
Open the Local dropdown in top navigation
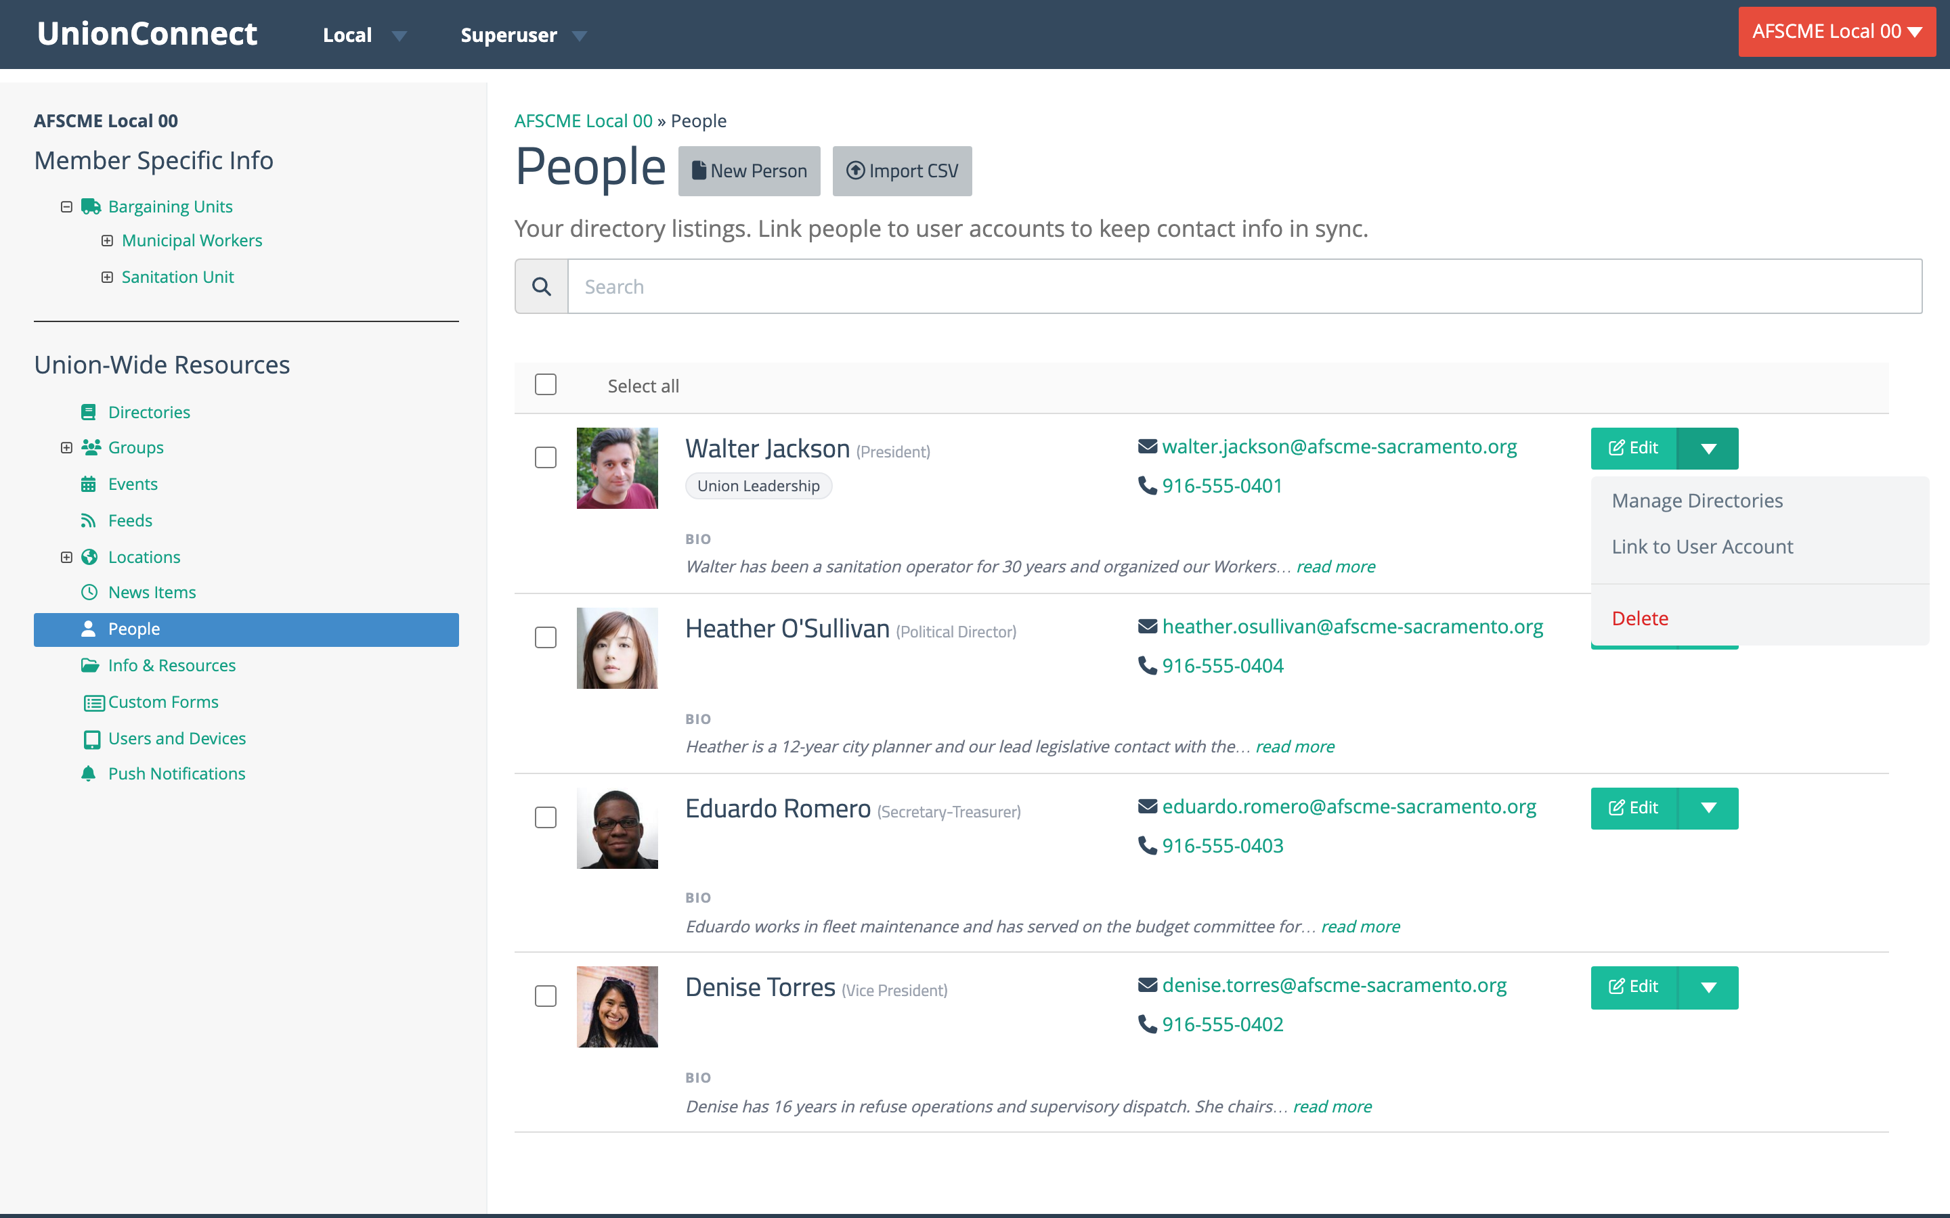coord(364,35)
